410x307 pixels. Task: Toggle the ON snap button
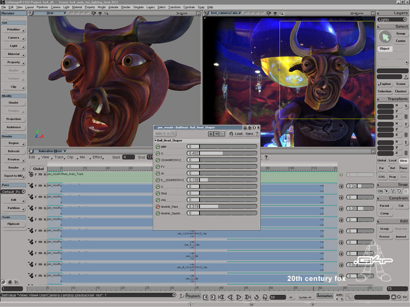(380, 191)
